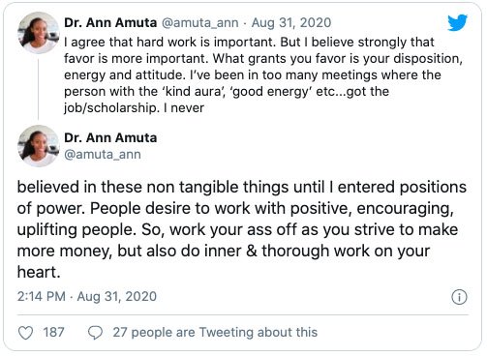Click the divider line above the likes row

coord(243,314)
